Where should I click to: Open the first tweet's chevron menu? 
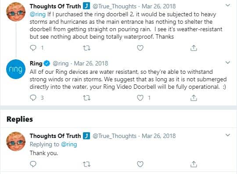click(x=228, y=5)
